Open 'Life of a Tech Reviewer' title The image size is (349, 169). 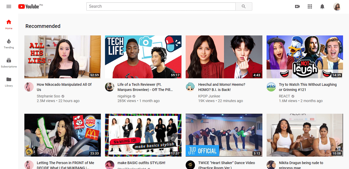tap(145, 87)
